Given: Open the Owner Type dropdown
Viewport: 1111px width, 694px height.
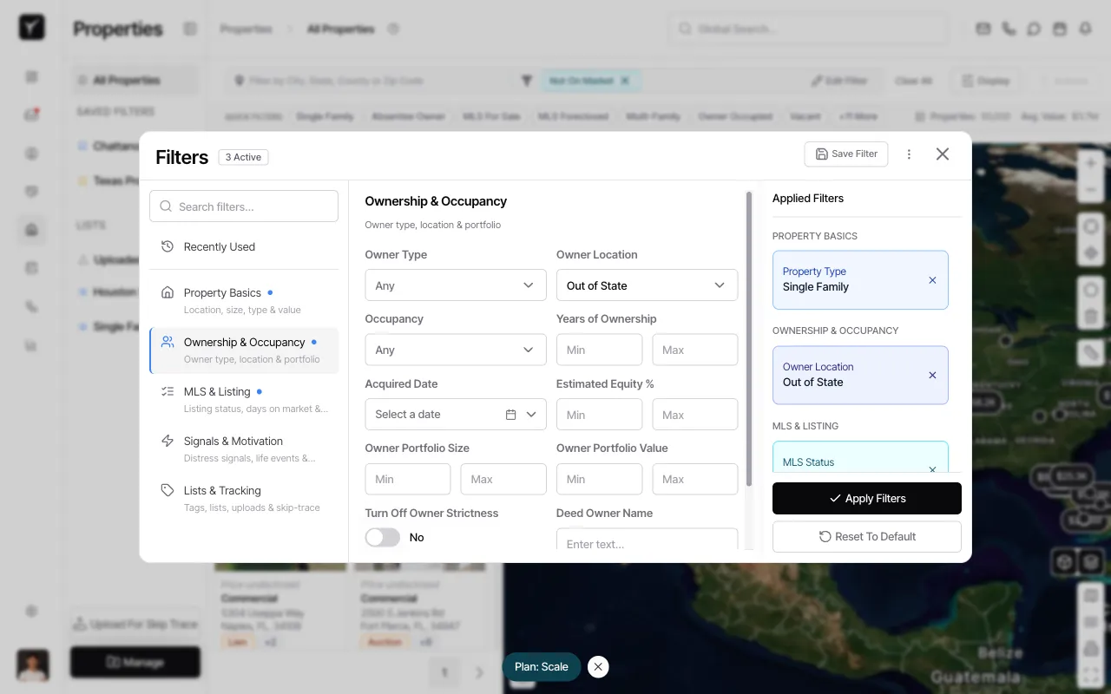Looking at the screenshot, I should 456,285.
